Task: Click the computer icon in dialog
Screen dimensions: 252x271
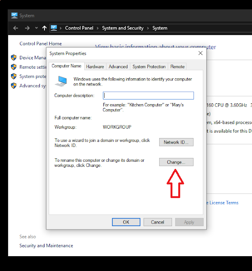Action: click(x=61, y=81)
